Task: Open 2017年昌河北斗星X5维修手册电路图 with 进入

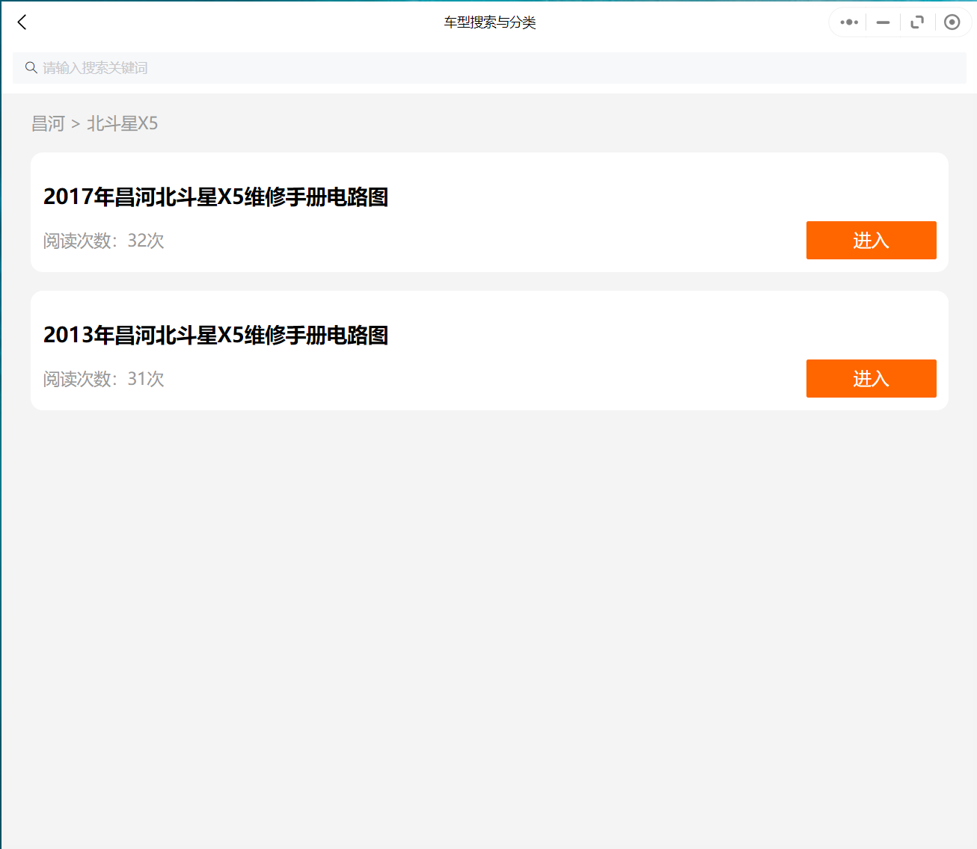Action: point(871,240)
